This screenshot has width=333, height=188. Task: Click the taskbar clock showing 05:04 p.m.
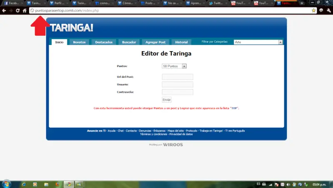point(319,184)
